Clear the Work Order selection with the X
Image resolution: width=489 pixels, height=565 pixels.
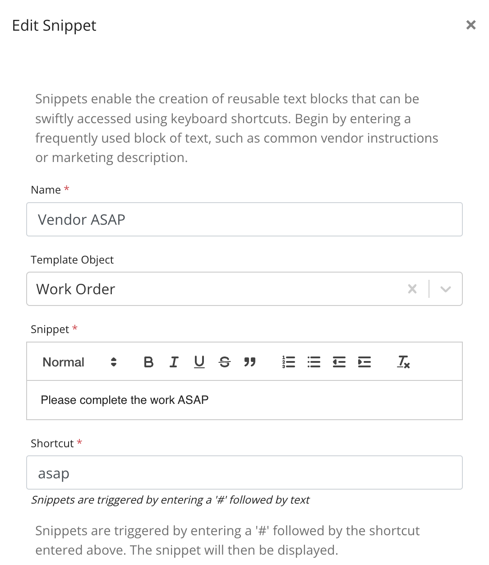tap(412, 289)
